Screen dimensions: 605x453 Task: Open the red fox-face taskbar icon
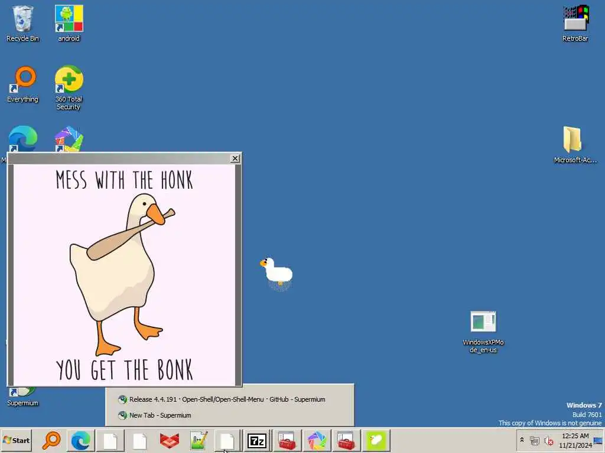[x=169, y=440]
